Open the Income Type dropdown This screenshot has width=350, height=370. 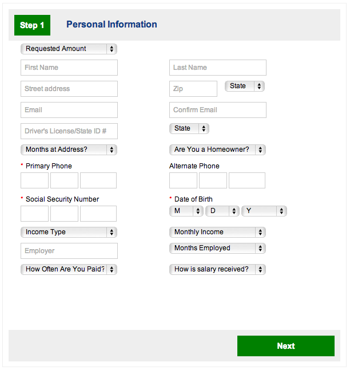click(69, 233)
